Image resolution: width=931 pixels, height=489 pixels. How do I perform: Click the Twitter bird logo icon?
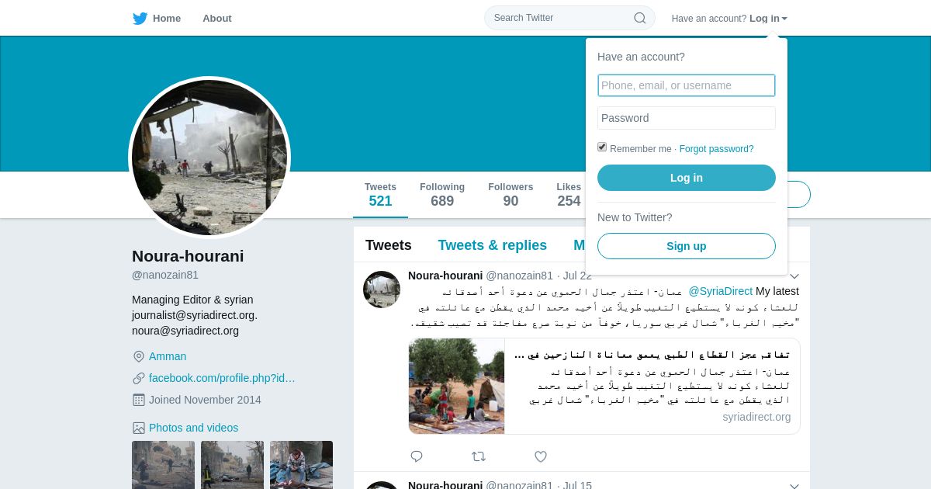[140, 18]
